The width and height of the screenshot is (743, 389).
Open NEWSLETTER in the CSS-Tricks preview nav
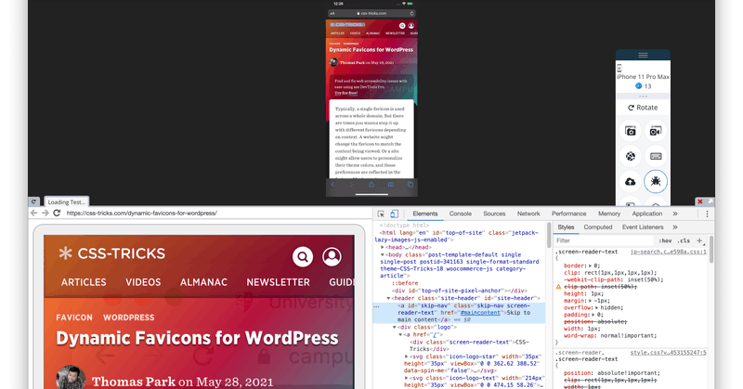pos(278,282)
